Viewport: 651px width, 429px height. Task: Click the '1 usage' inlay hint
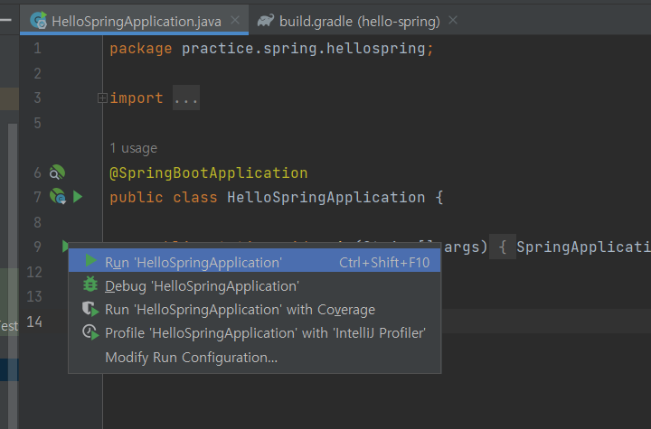tap(133, 148)
